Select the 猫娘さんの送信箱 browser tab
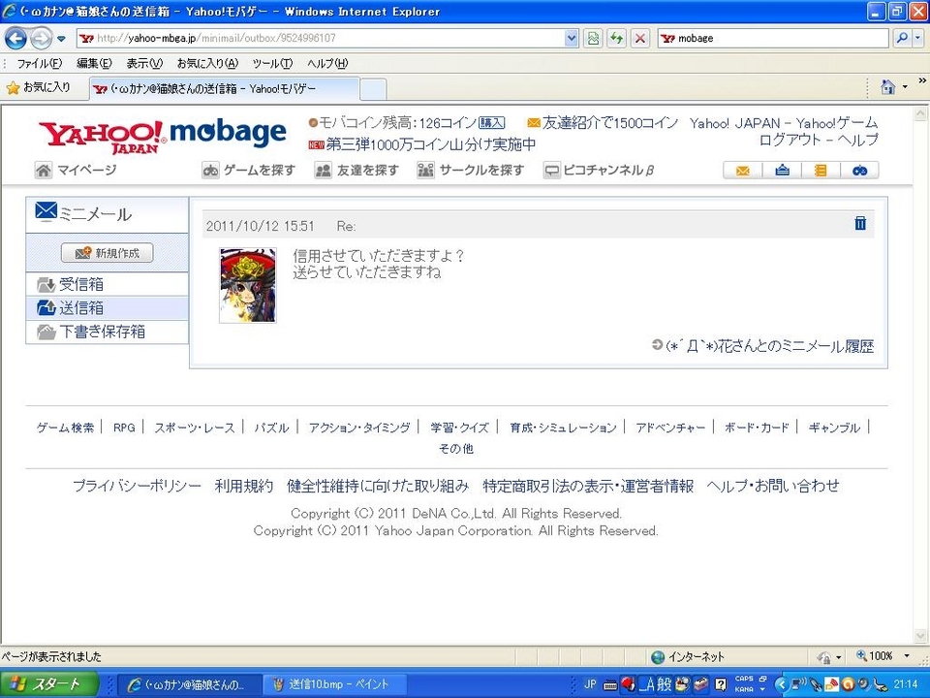 (224, 89)
